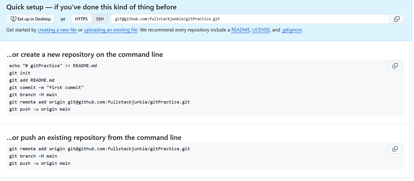
Task: Click the echo "# gitPractice" command line
Action: tap(53, 66)
